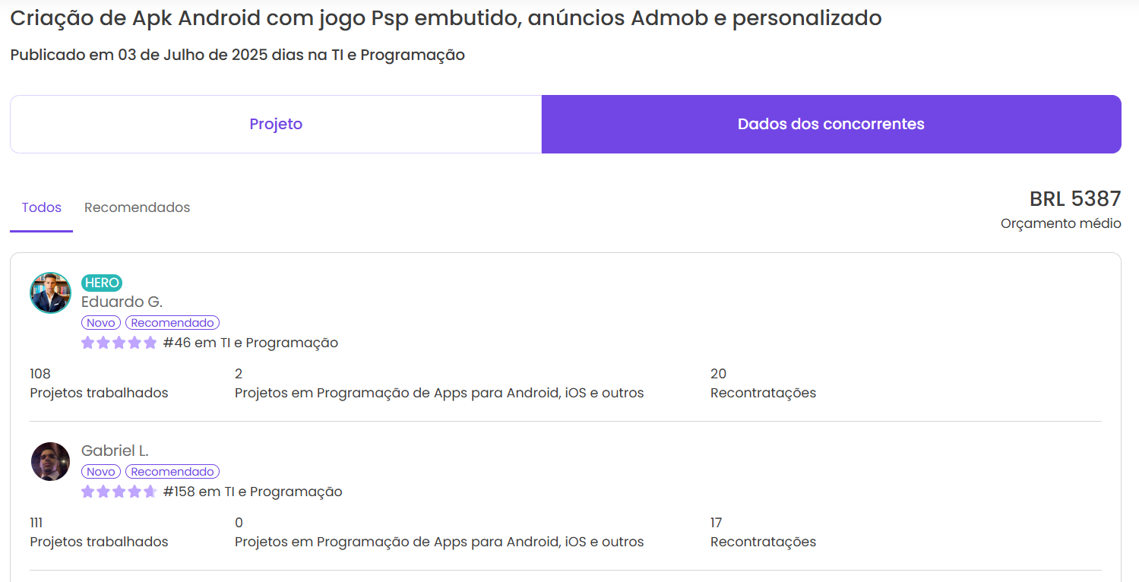Open the Eduardo G. name link
The image size is (1139, 582).
coord(122,302)
